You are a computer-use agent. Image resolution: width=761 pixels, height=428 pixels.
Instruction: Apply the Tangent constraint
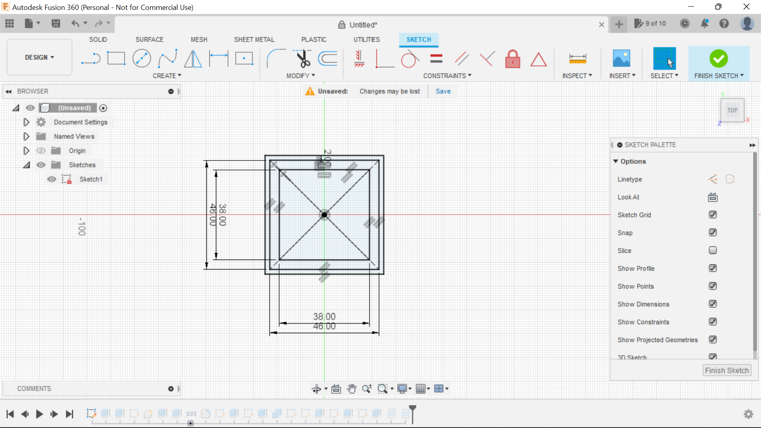click(410, 59)
